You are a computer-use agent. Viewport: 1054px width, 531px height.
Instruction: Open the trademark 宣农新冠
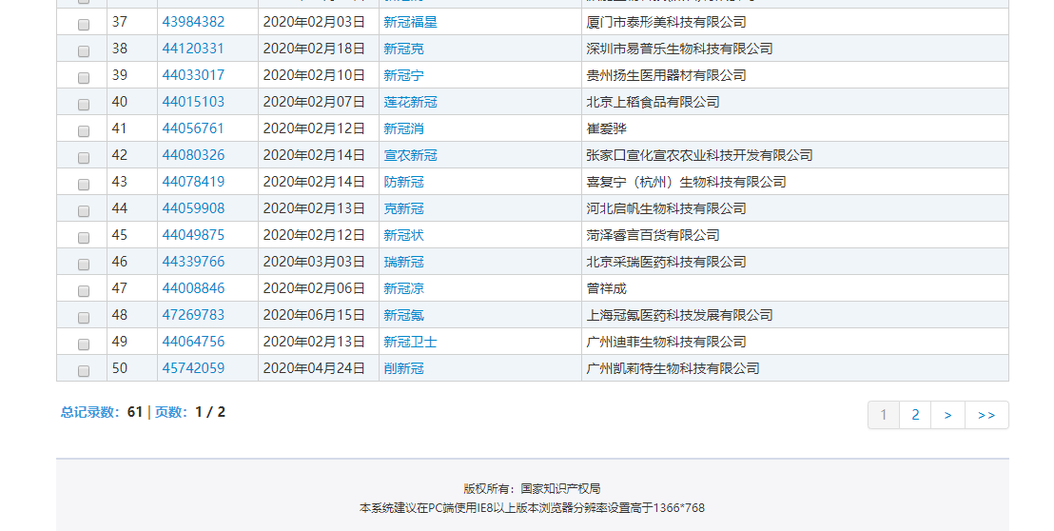click(x=410, y=155)
